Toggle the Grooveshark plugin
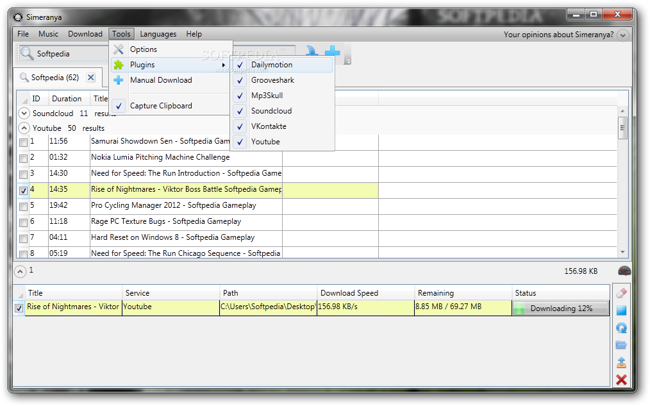The height and width of the screenshot is (406, 650). tap(282, 80)
